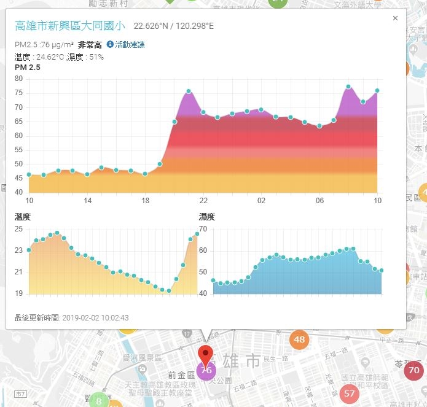Click temperature chart's peak point near 25
The image size is (427, 407).
tap(57, 233)
